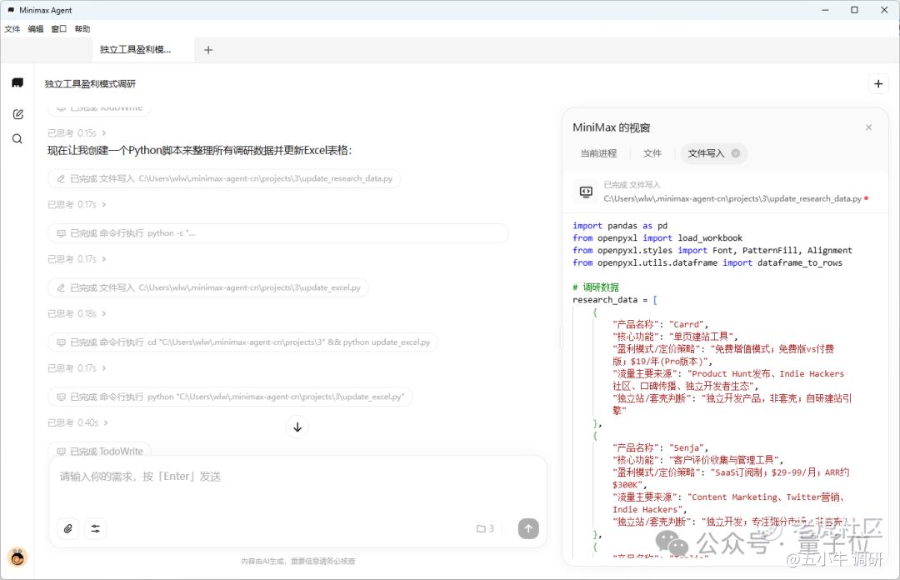The height and width of the screenshot is (580, 900).
Task: Click the plus button at top right of chat
Action: coord(878,84)
